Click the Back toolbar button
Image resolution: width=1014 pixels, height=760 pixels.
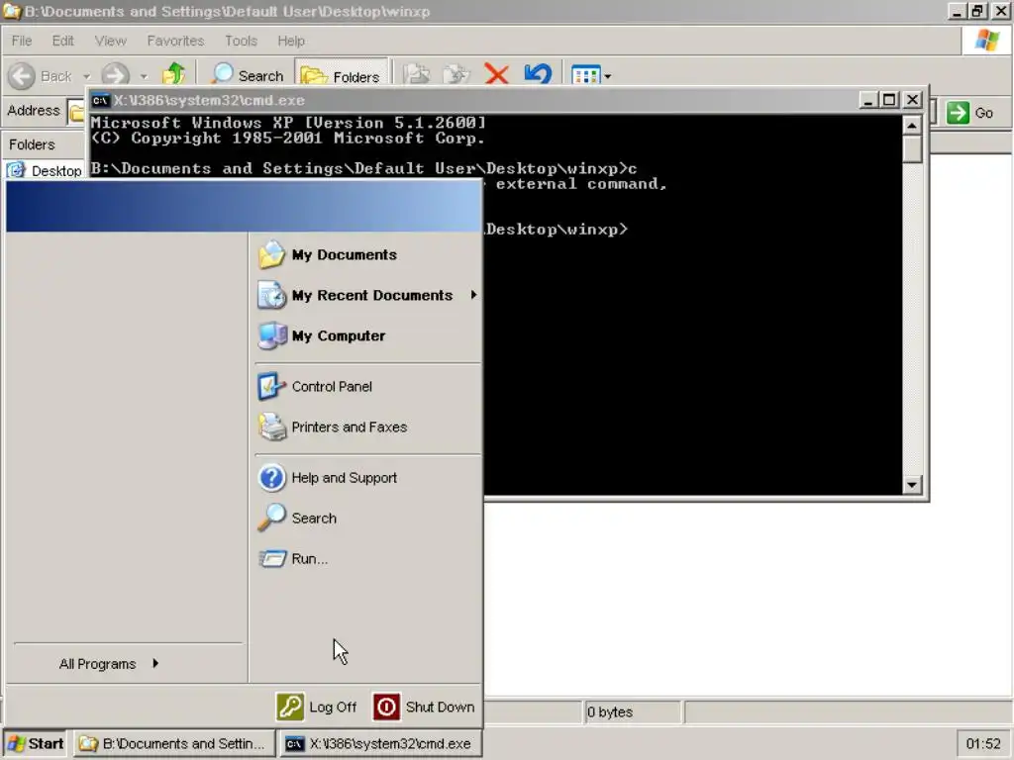point(40,76)
